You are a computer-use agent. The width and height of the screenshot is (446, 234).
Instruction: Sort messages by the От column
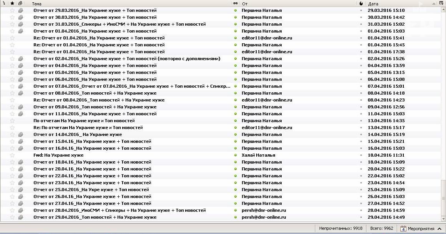pyautogui.click(x=296, y=3)
